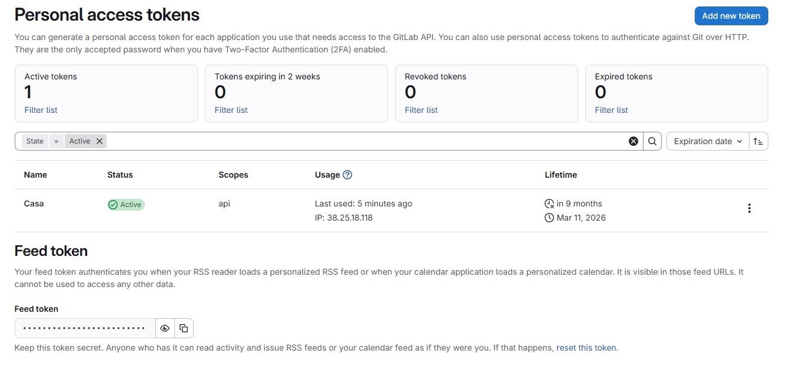Filter list for tokens expiring soon
Viewport: 806px width, 380px height.
[x=231, y=110]
